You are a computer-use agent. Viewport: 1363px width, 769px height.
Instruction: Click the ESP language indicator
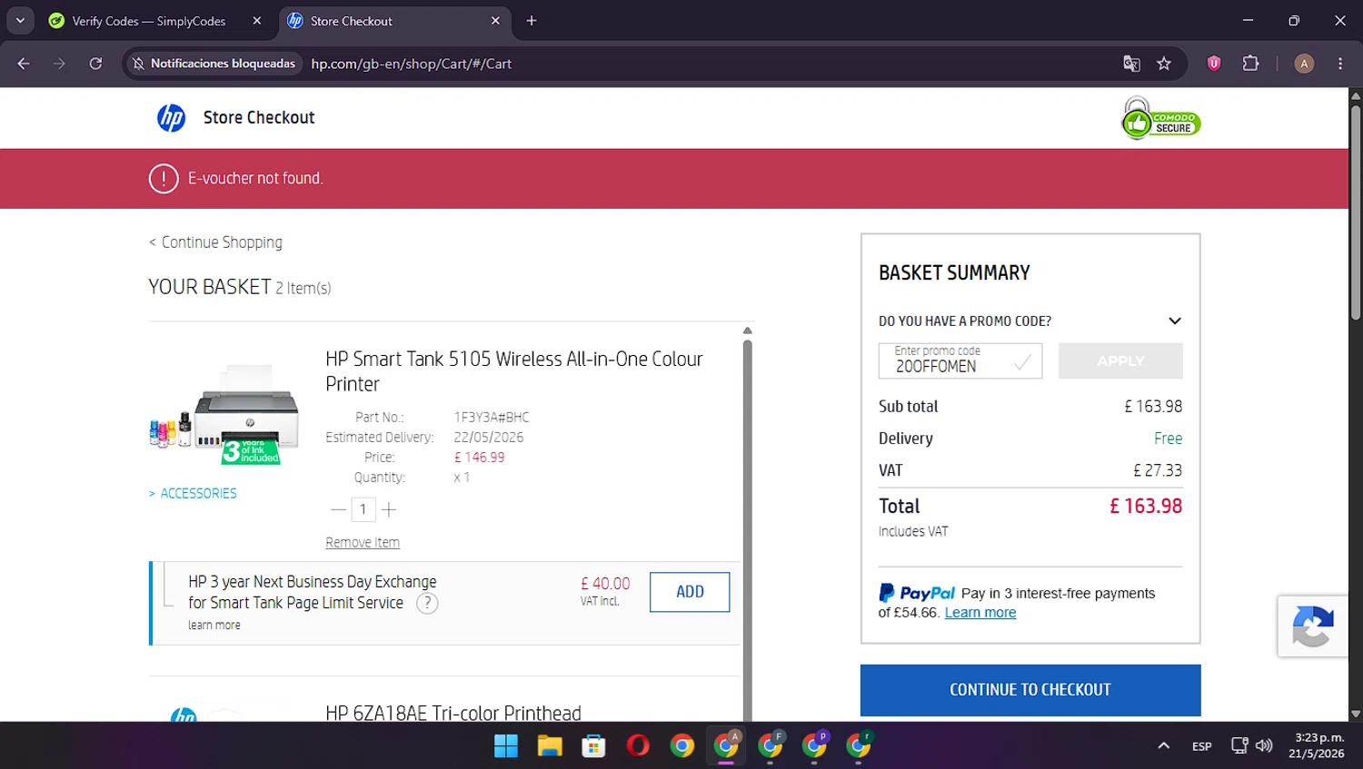(1201, 746)
